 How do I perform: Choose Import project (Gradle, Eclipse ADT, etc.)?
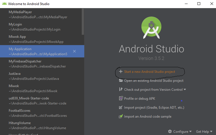pyautogui.click(x=154, y=107)
